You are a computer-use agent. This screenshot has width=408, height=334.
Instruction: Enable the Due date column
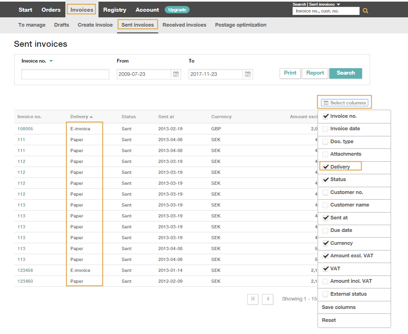[x=325, y=230]
